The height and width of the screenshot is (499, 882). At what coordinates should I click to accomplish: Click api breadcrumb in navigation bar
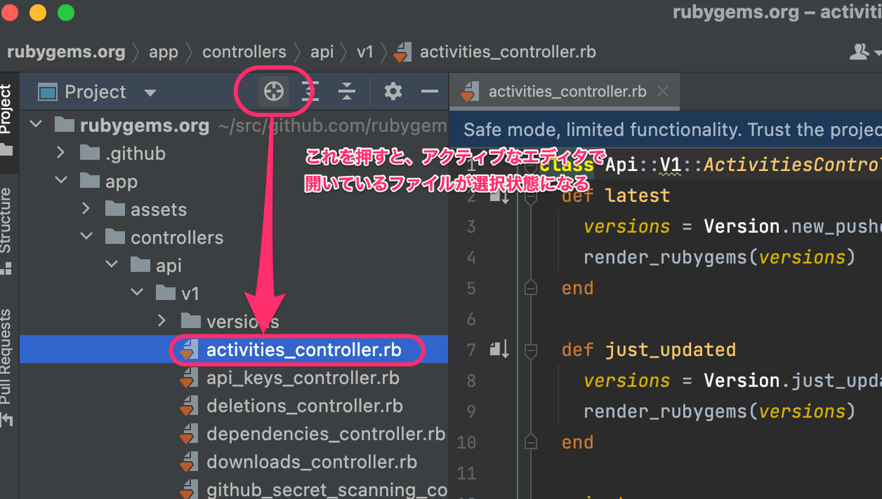[322, 52]
